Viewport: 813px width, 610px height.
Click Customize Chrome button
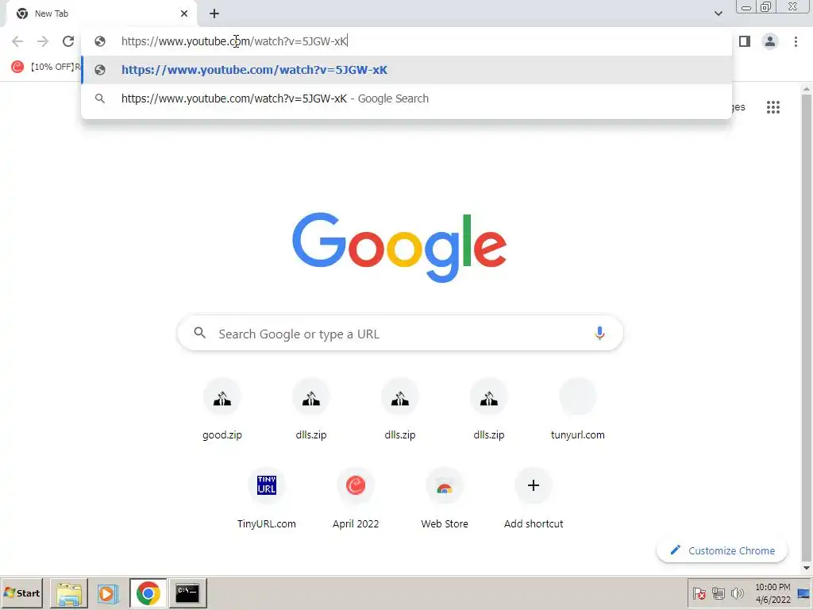tap(722, 551)
